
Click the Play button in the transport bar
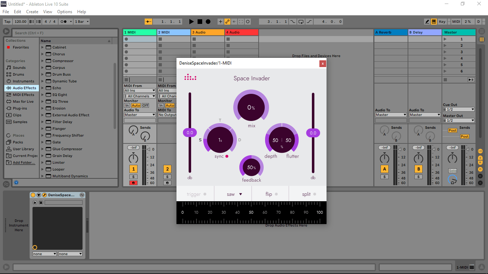(191, 22)
